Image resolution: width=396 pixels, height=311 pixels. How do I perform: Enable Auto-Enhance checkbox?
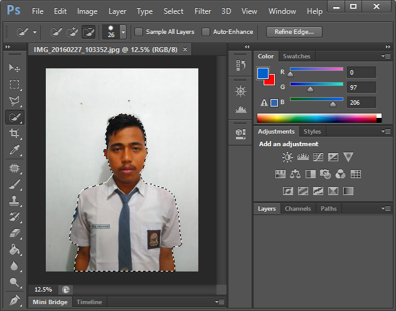click(x=206, y=32)
